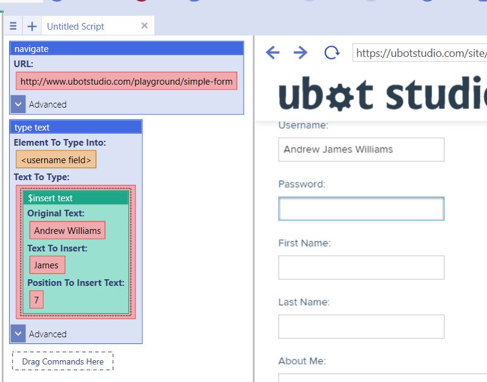Close the Untitled Script tab
Viewport: 487px width, 382px height.
point(145,25)
